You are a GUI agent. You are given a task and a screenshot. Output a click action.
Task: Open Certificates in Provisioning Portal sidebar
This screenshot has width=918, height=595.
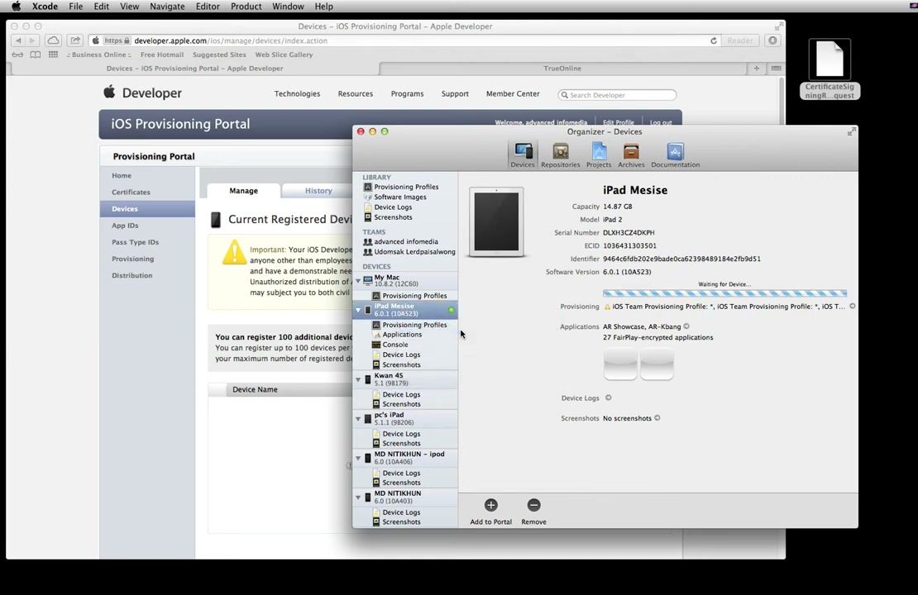[x=131, y=192]
